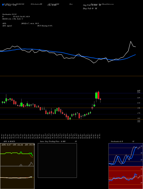Click the '(MGR) 6.7, 44.4, 38.9' ADX values
This screenshot has width=143, height=189.
30,23
